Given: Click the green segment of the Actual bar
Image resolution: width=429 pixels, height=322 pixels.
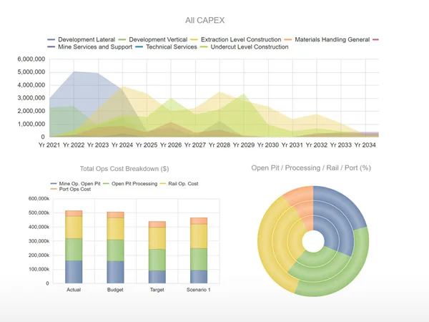Looking at the screenshot, I should tap(74, 250).
